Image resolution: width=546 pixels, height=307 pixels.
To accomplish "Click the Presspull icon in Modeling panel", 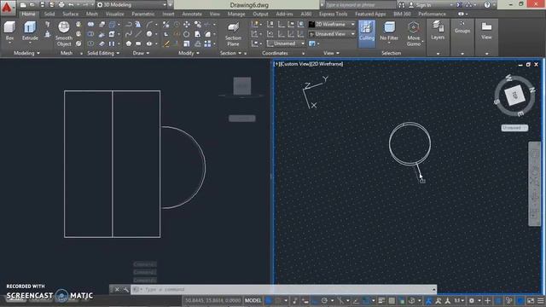I will click(x=48, y=34).
